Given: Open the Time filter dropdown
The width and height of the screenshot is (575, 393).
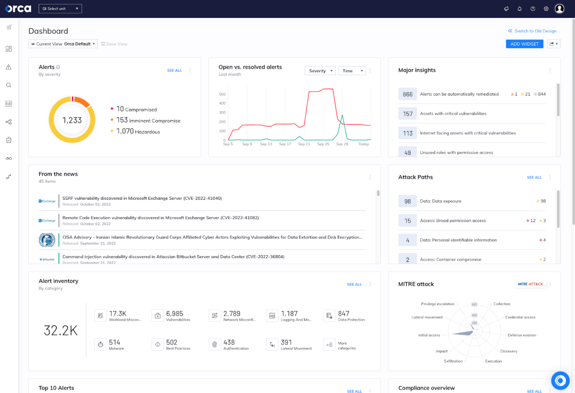Looking at the screenshot, I should pos(351,71).
